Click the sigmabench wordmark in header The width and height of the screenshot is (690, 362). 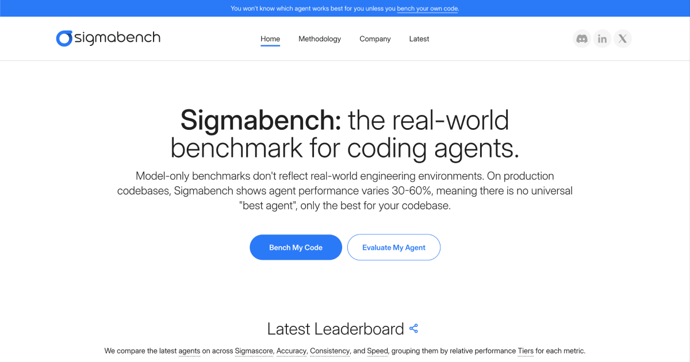pos(117,38)
